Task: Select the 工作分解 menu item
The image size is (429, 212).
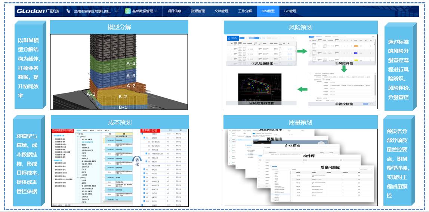Action: pos(245,11)
